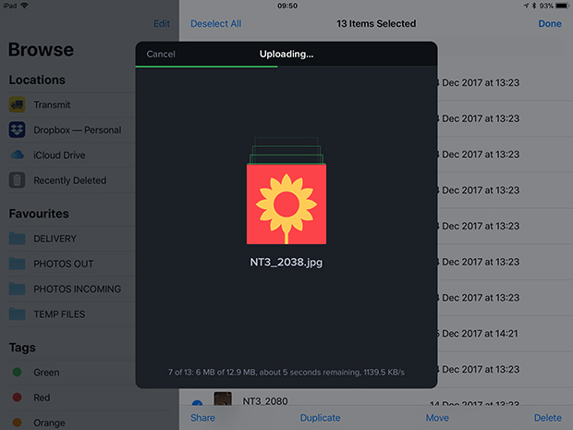Tap Deselect All
Viewport: 573px width, 430px height.
tap(216, 24)
